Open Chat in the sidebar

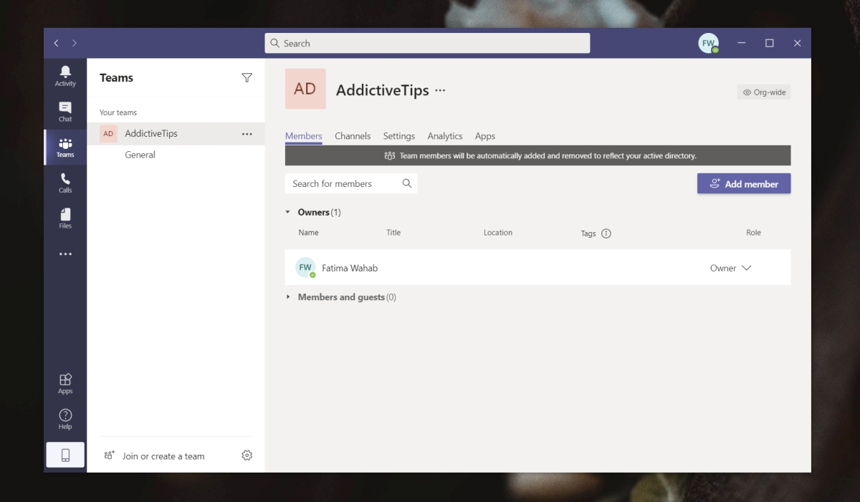(x=65, y=111)
